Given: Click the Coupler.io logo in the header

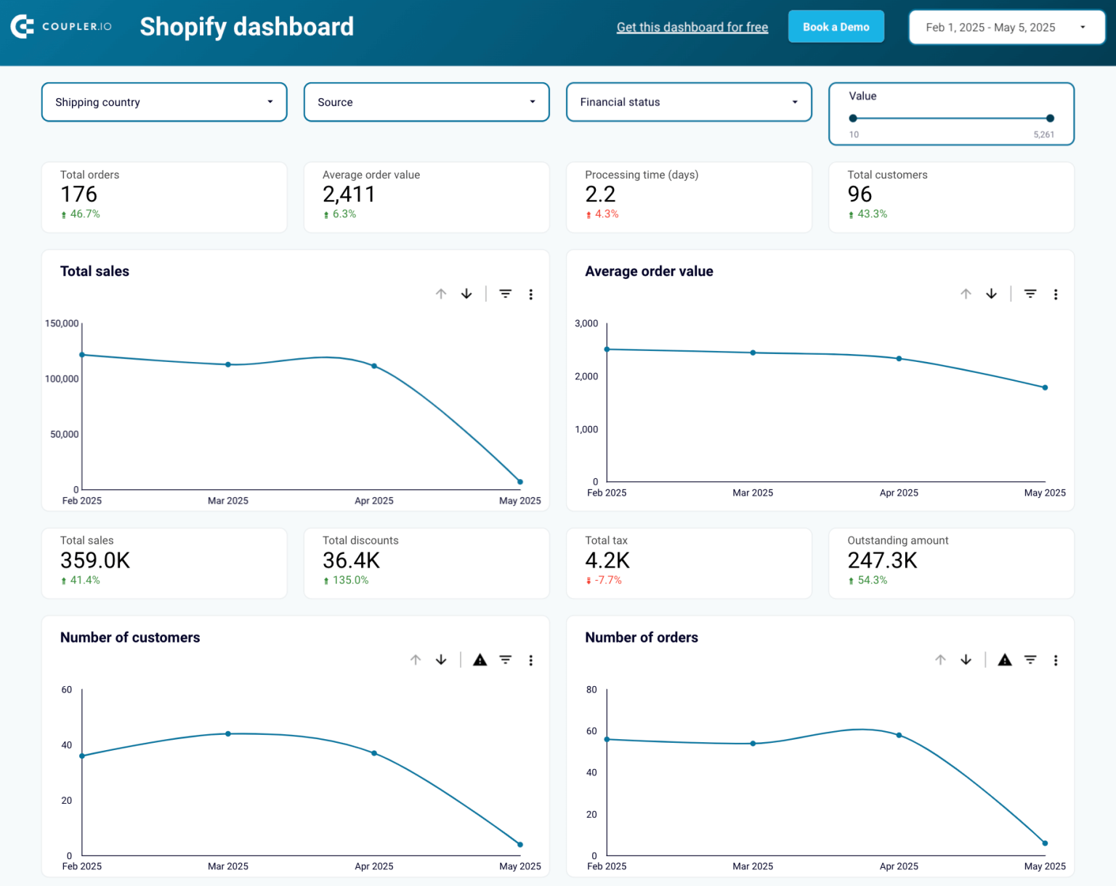Looking at the screenshot, I should pyautogui.click(x=61, y=25).
